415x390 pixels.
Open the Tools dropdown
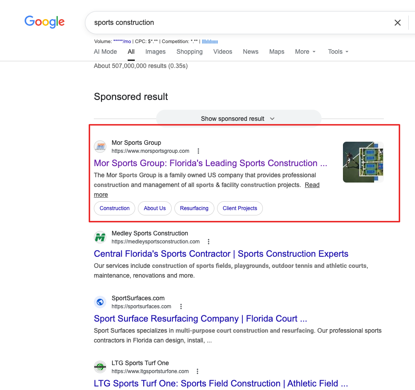click(338, 52)
